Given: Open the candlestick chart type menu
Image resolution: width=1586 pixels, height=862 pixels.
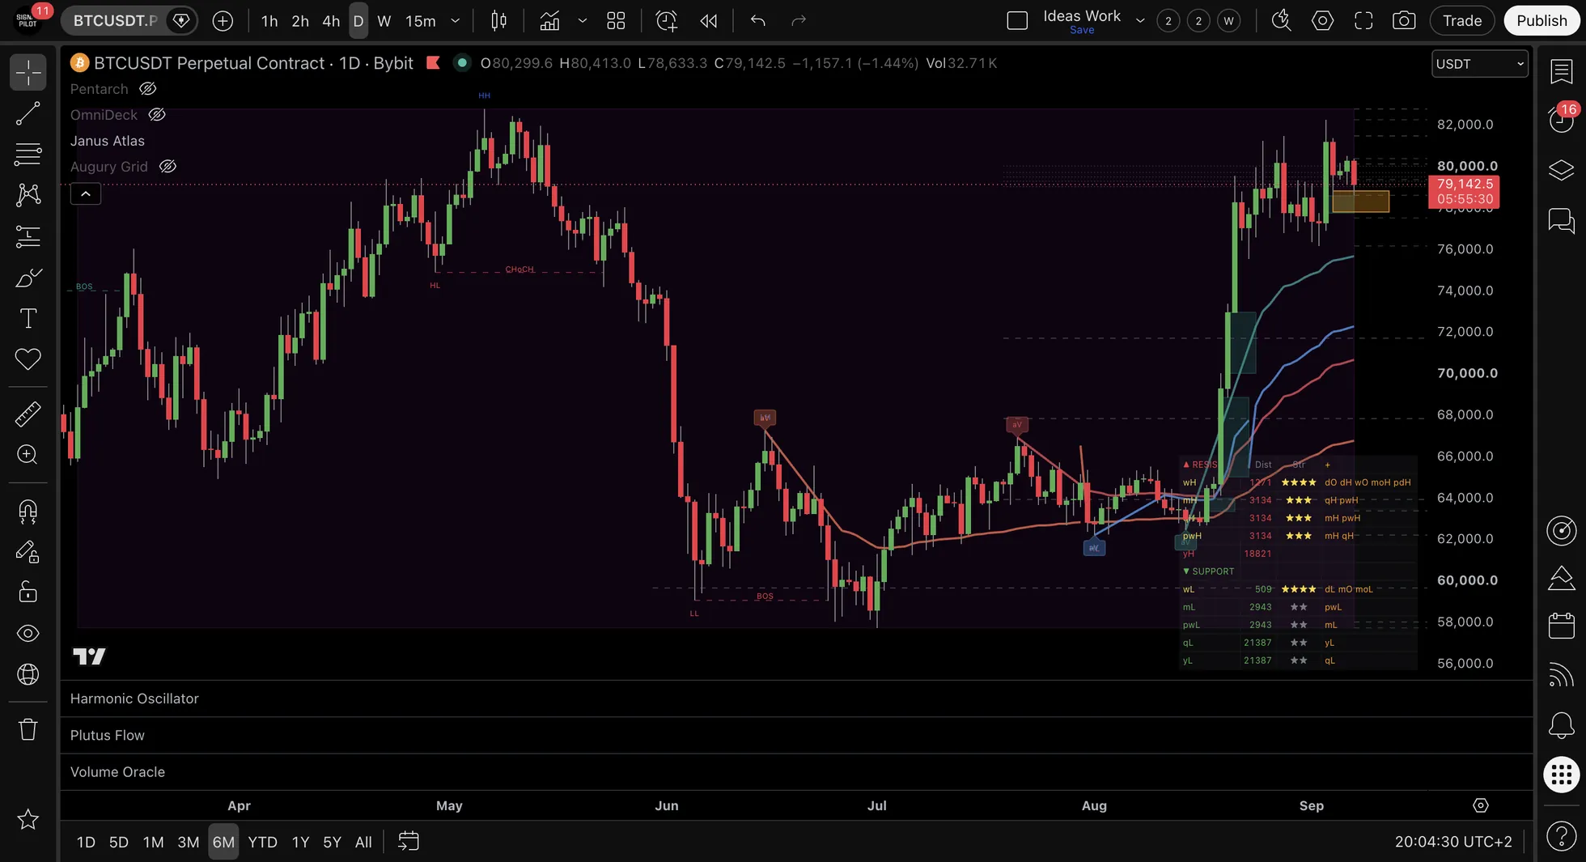Looking at the screenshot, I should (x=499, y=21).
